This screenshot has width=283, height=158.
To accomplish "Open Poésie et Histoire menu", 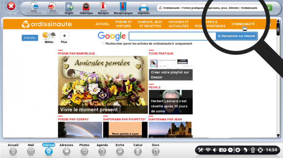I will (124, 24).
